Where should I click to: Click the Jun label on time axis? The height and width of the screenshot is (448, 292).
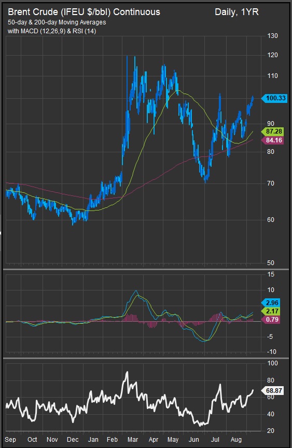[x=194, y=440]
